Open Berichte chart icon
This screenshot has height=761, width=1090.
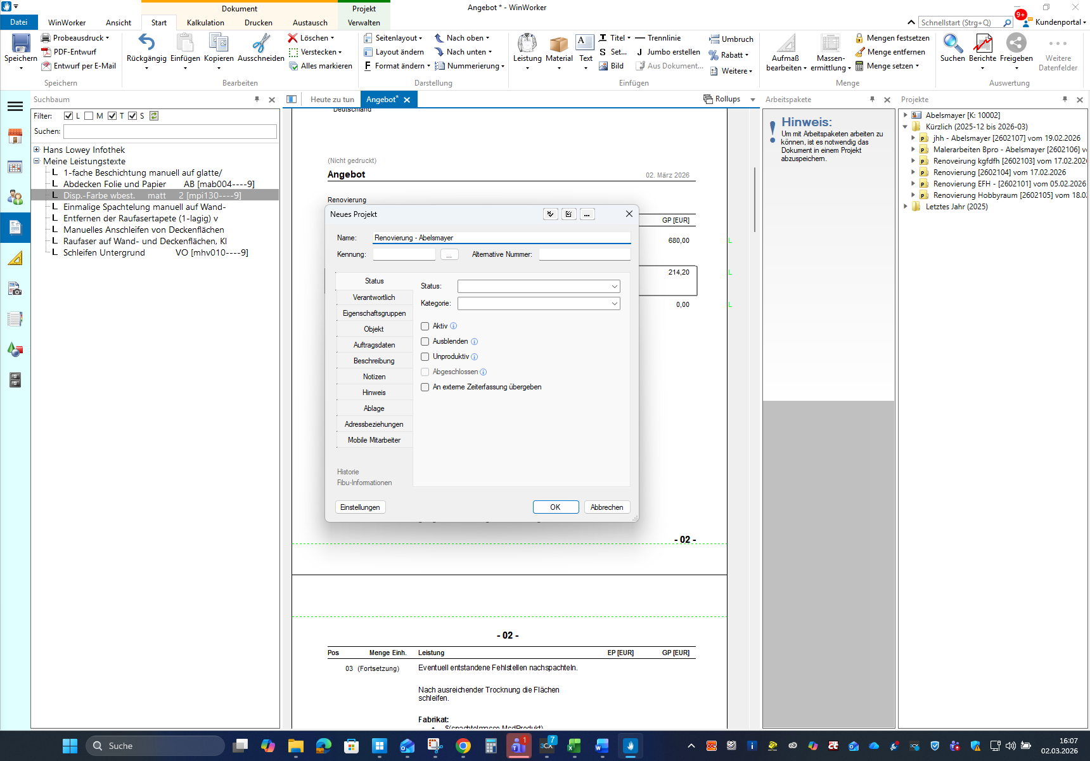982,44
